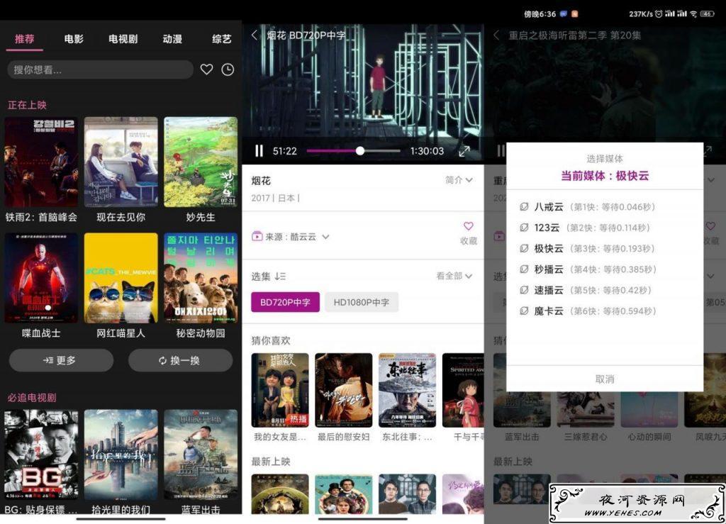Go back from 重启之极海听雷 player
The width and height of the screenshot is (726, 524).
(496, 35)
